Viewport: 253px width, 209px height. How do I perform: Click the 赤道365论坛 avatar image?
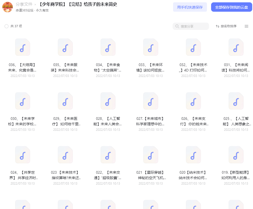pos(8,7)
